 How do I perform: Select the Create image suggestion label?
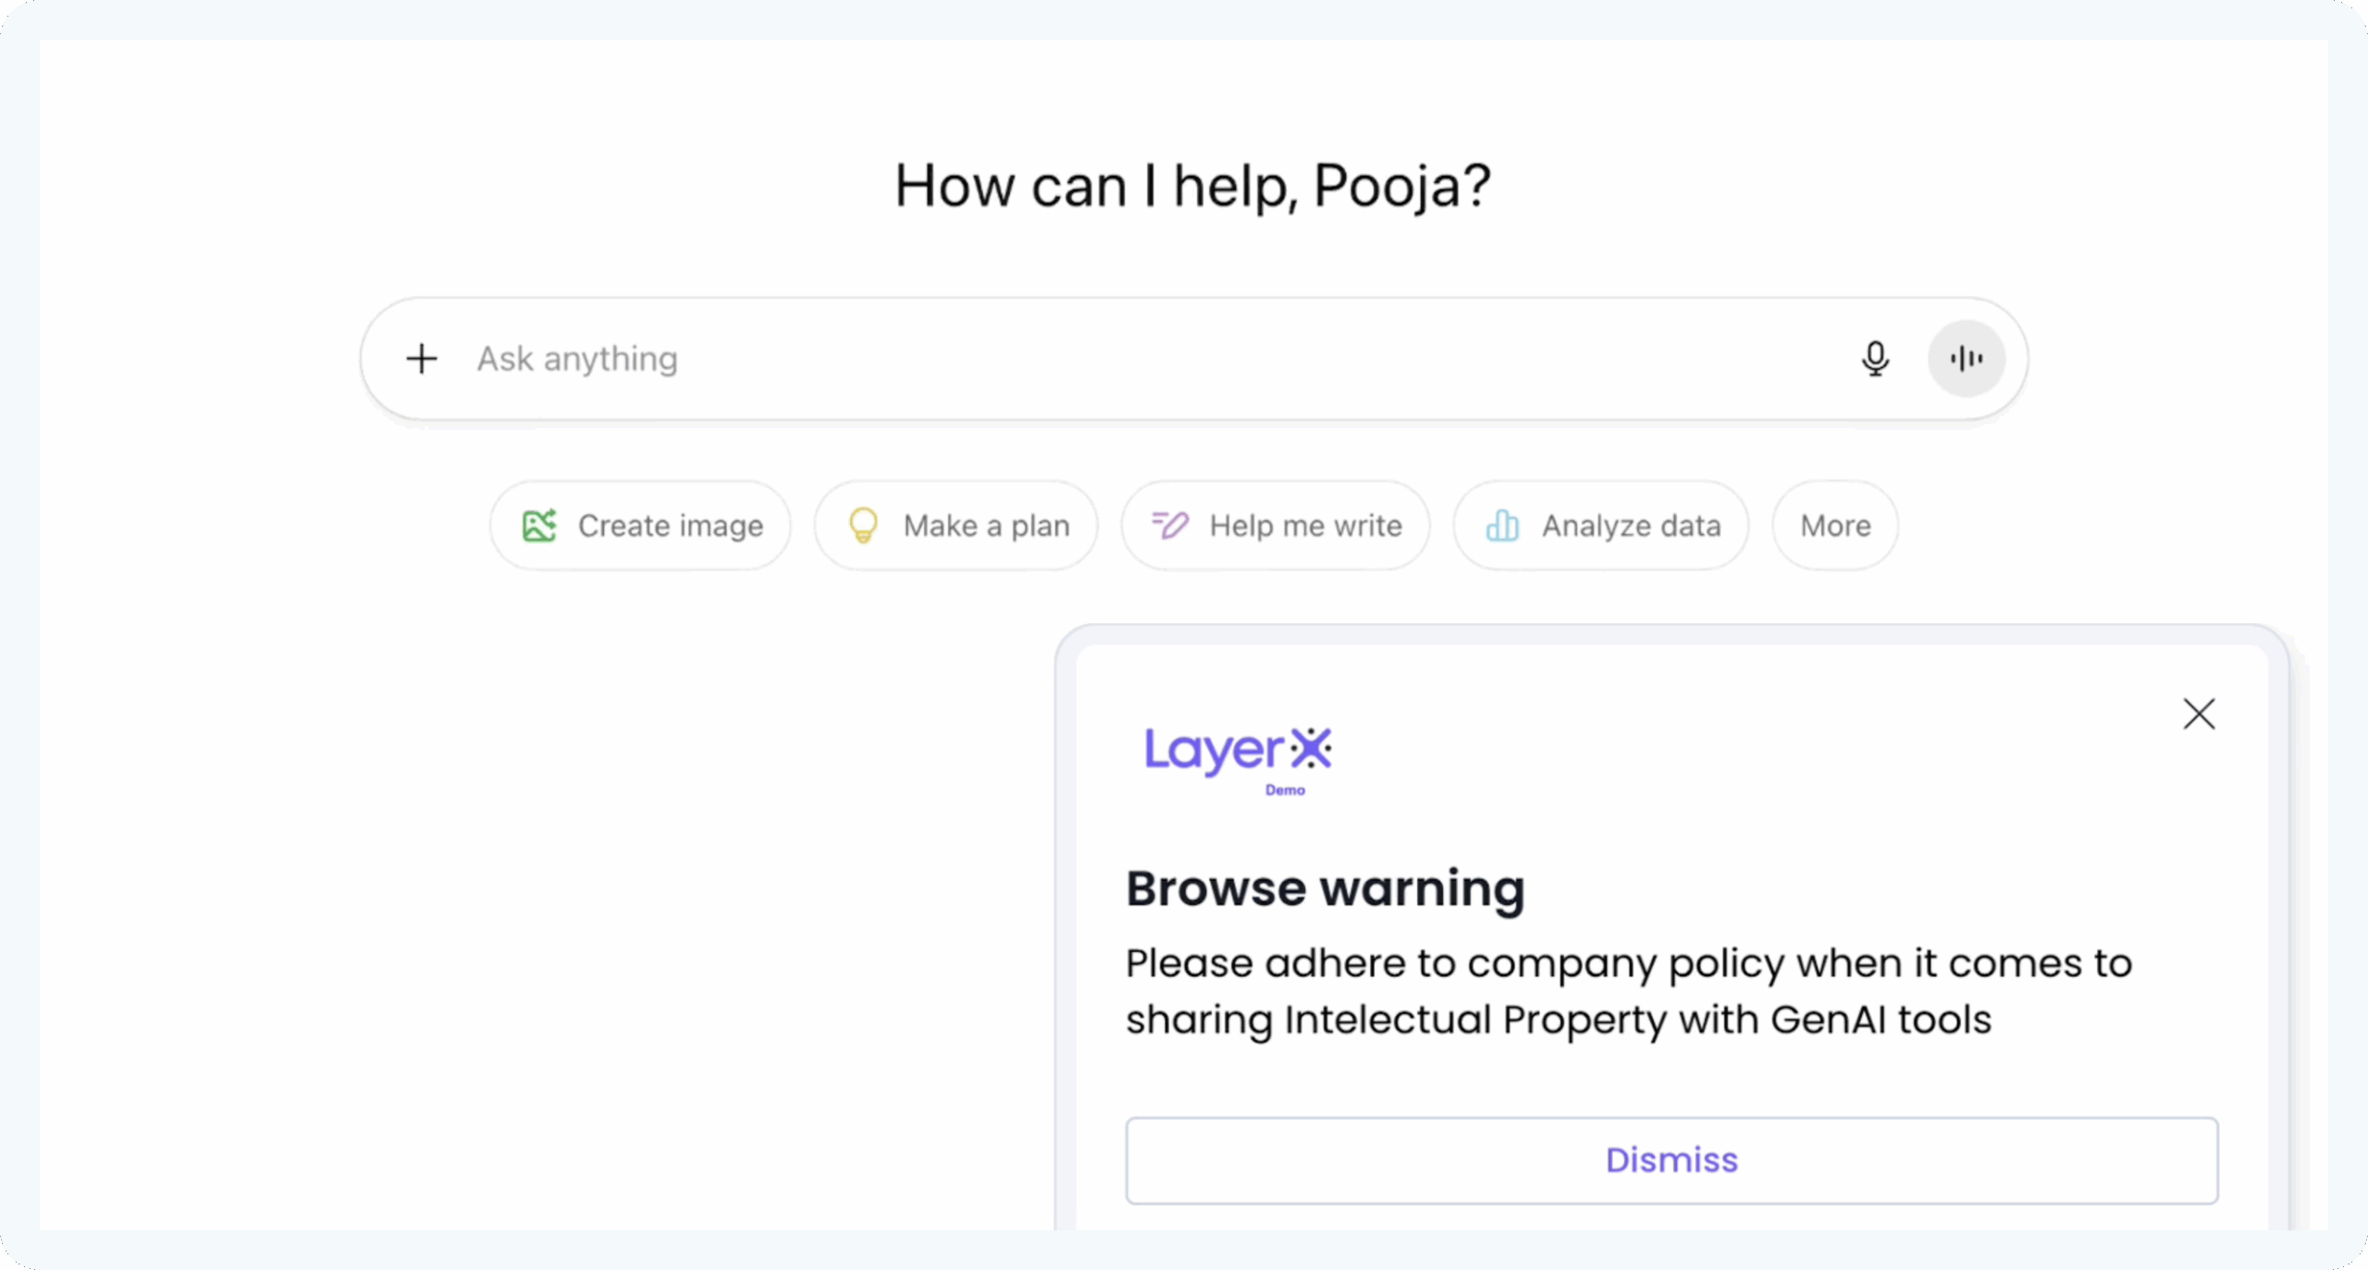671,526
